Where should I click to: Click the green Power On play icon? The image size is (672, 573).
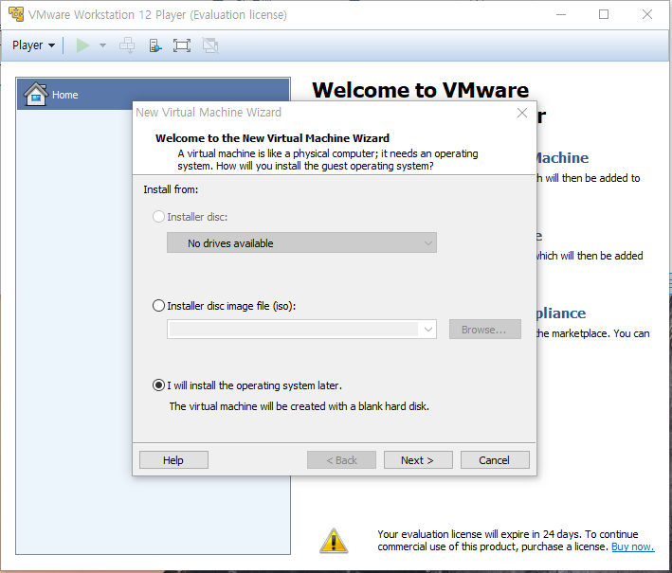tap(82, 45)
